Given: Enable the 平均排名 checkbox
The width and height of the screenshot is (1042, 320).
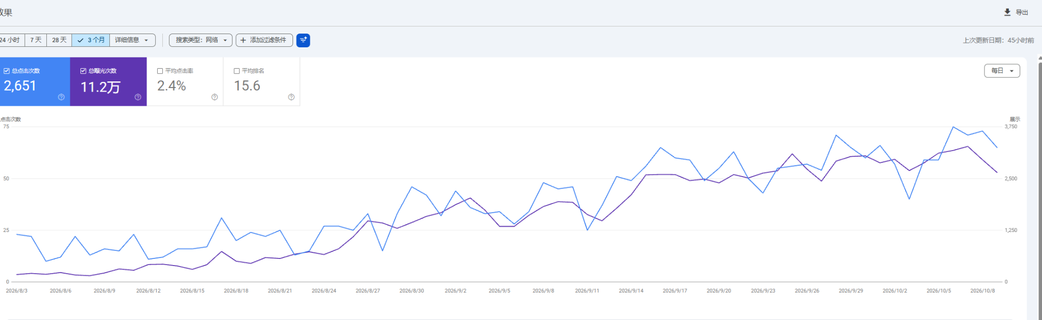Looking at the screenshot, I should point(237,71).
